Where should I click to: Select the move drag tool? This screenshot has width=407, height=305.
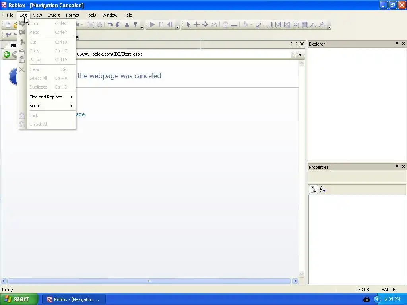pyautogui.click(x=196, y=25)
